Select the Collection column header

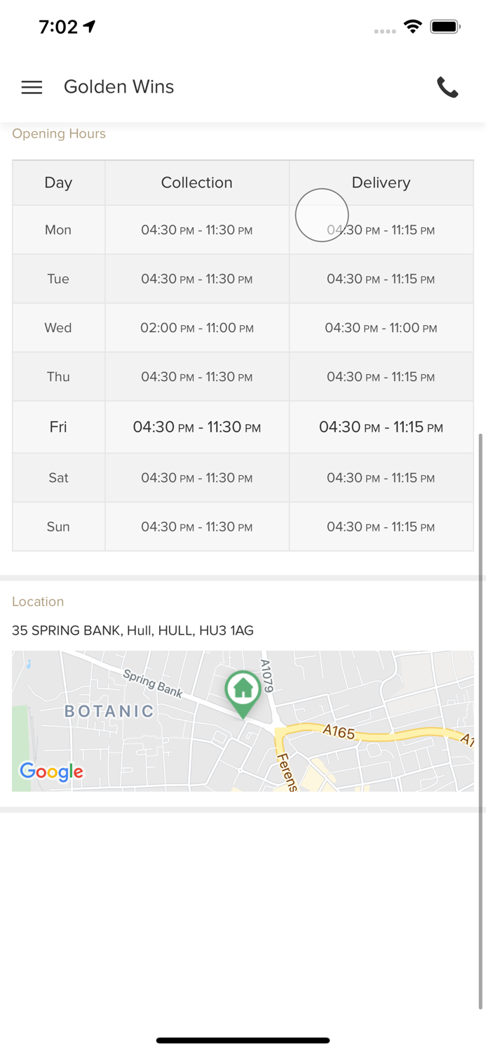(x=196, y=183)
